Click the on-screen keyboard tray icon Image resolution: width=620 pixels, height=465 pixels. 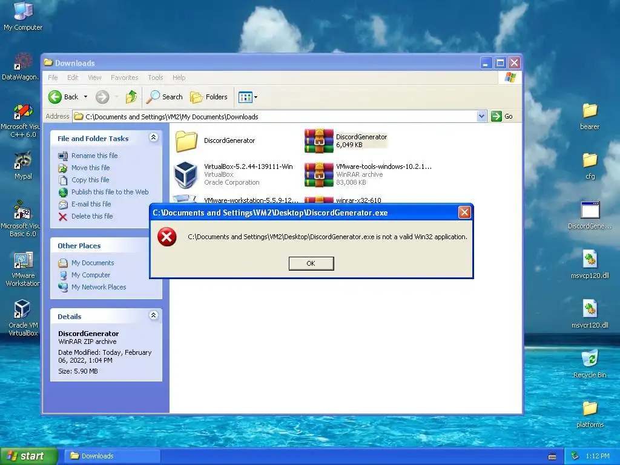click(x=552, y=457)
